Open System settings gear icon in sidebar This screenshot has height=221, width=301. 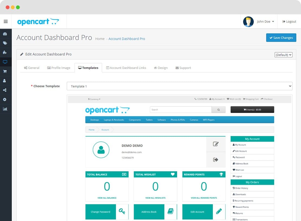(5, 100)
